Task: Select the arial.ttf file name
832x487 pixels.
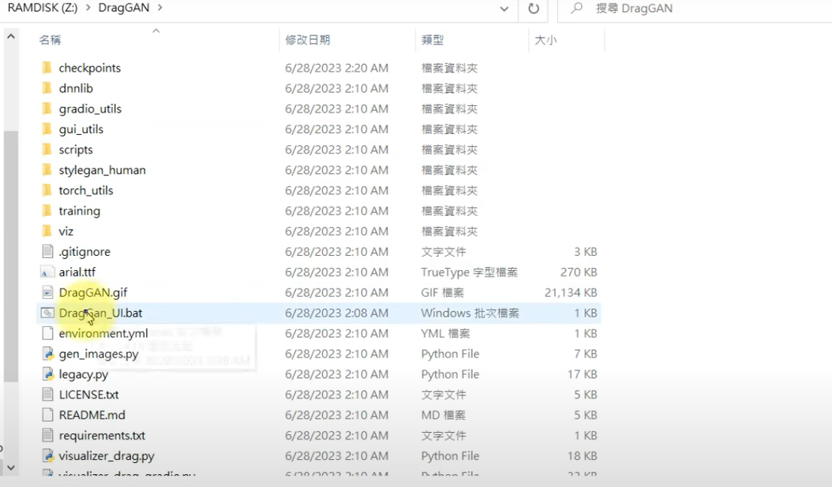Action: coord(77,272)
